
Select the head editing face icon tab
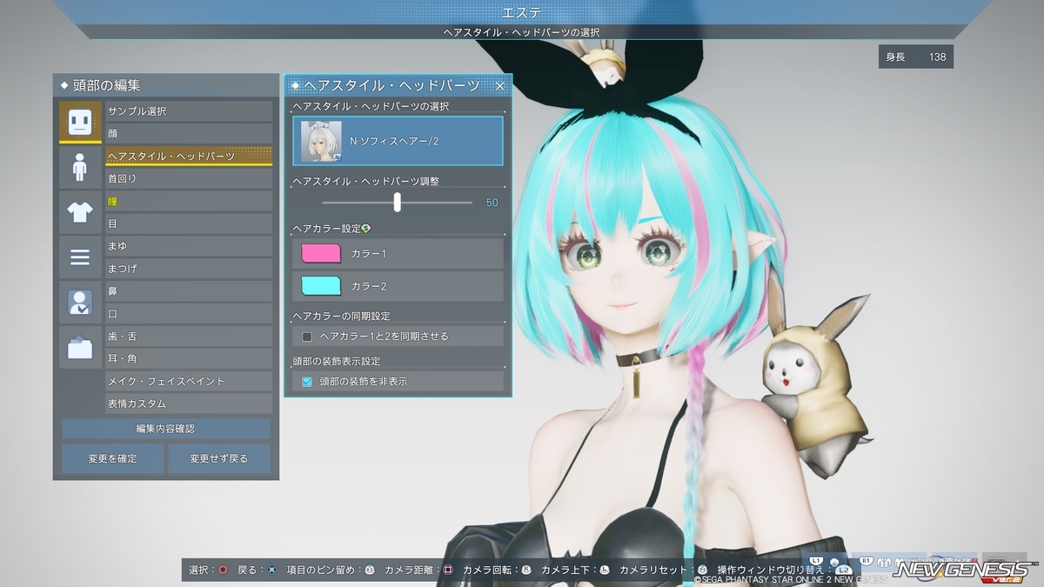80,122
